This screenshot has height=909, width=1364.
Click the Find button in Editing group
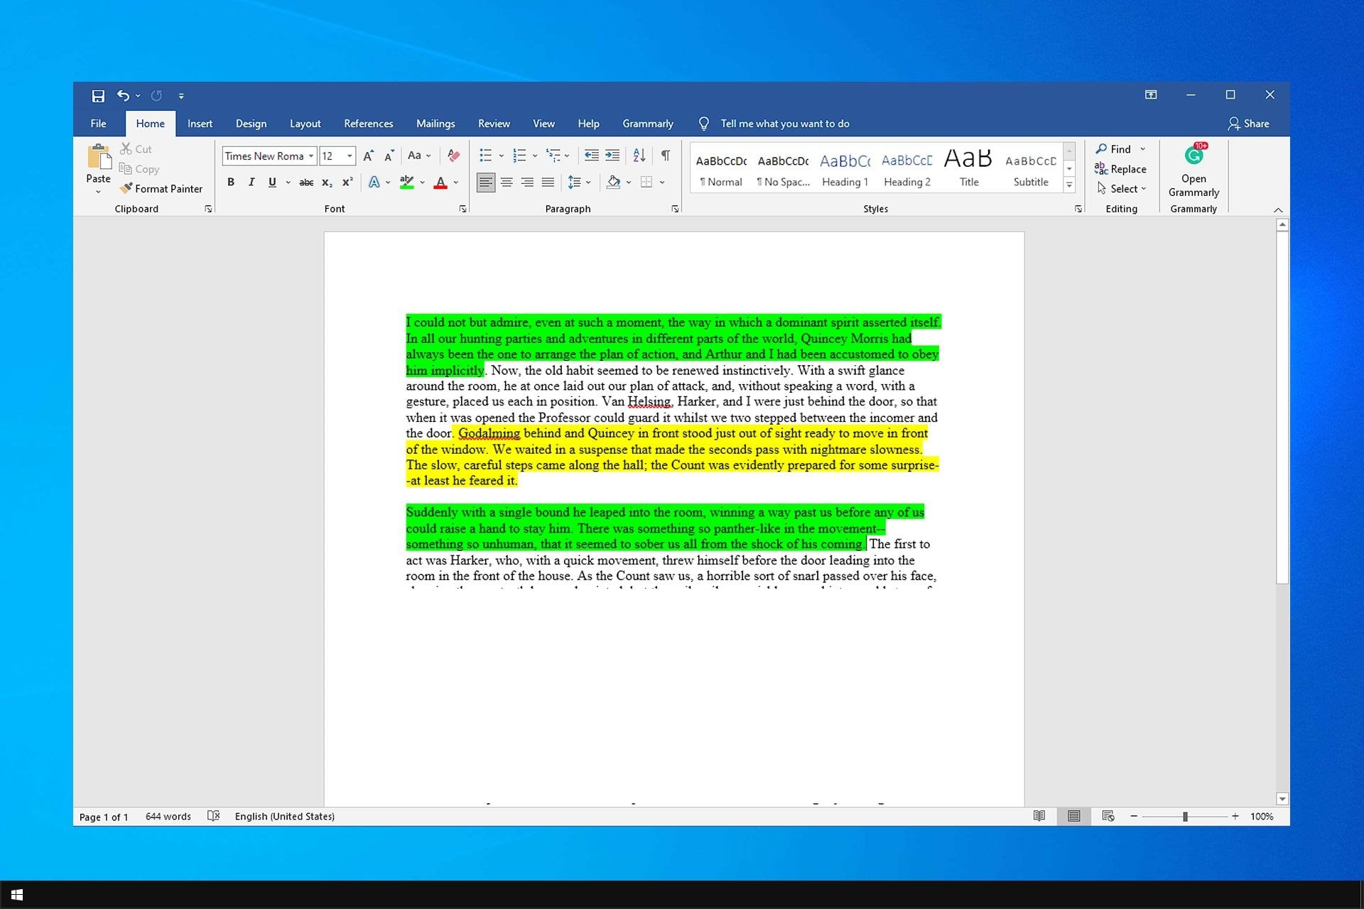[1115, 148]
